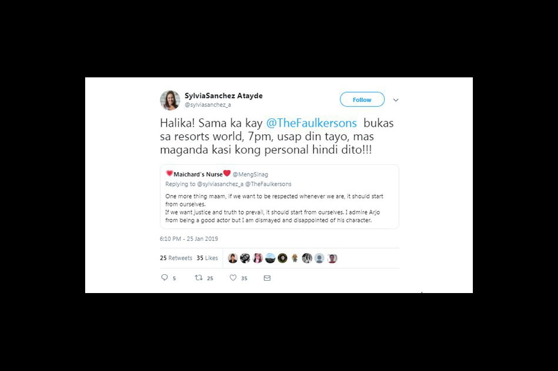Click the direct message envelope icon
This screenshot has width=558, height=371.
click(x=267, y=278)
